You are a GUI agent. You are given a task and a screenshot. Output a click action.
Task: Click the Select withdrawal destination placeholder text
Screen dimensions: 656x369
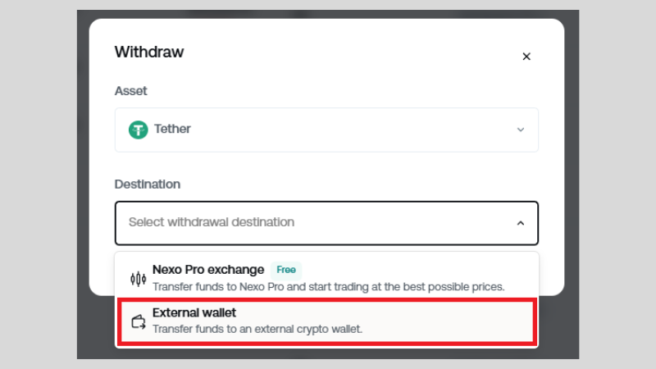(212, 222)
